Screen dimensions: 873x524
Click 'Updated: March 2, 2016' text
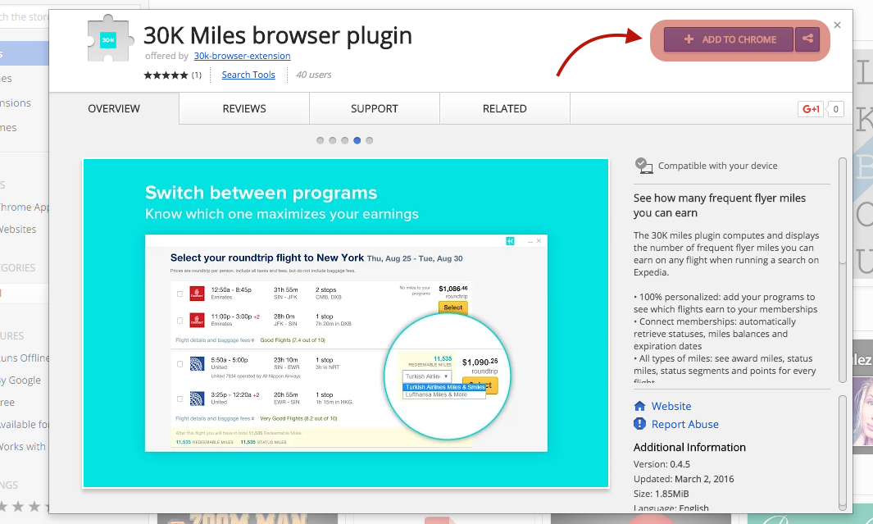tap(684, 479)
